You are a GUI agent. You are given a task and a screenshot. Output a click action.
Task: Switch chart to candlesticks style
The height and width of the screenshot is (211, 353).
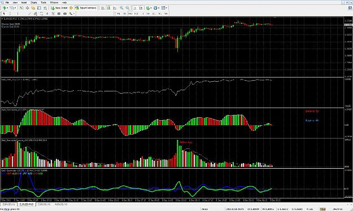[108, 8]
